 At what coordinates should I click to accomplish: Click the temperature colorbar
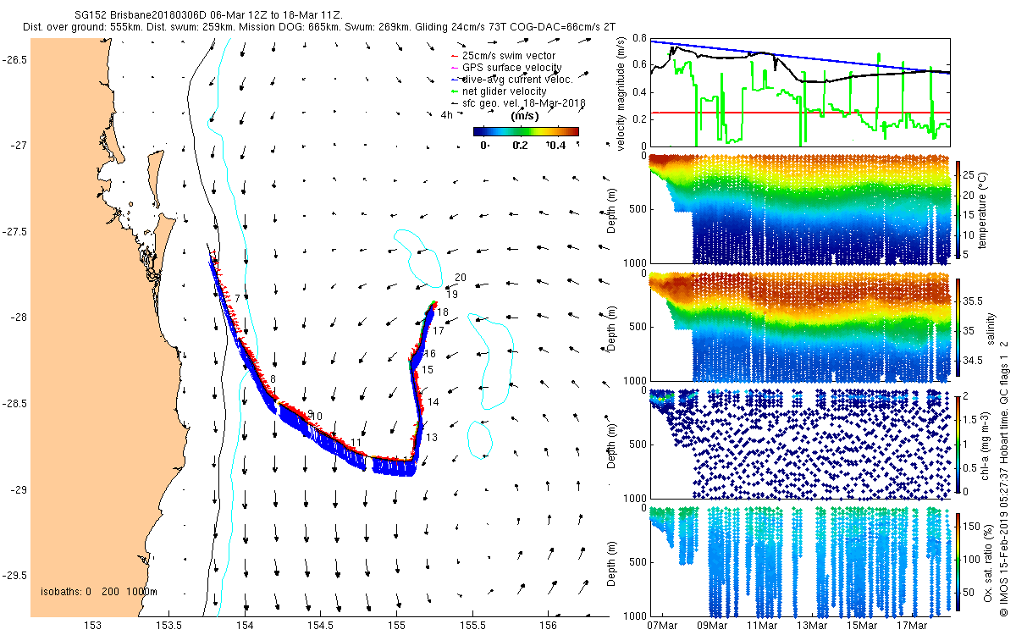click(958, 209)
